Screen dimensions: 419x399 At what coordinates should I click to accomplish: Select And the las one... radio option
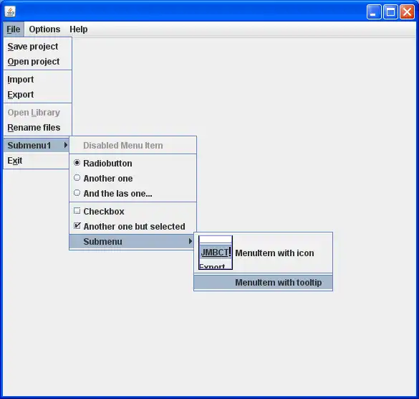[133, 193]
